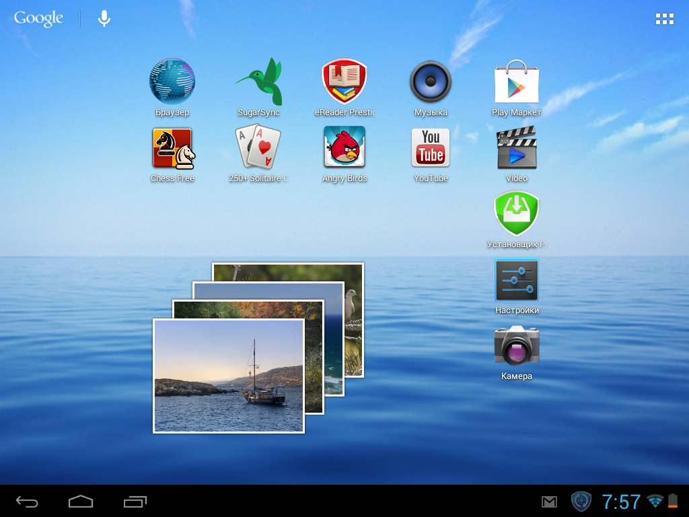
Task: Tap the battery status icon
Action: click(x=673, y=501)
